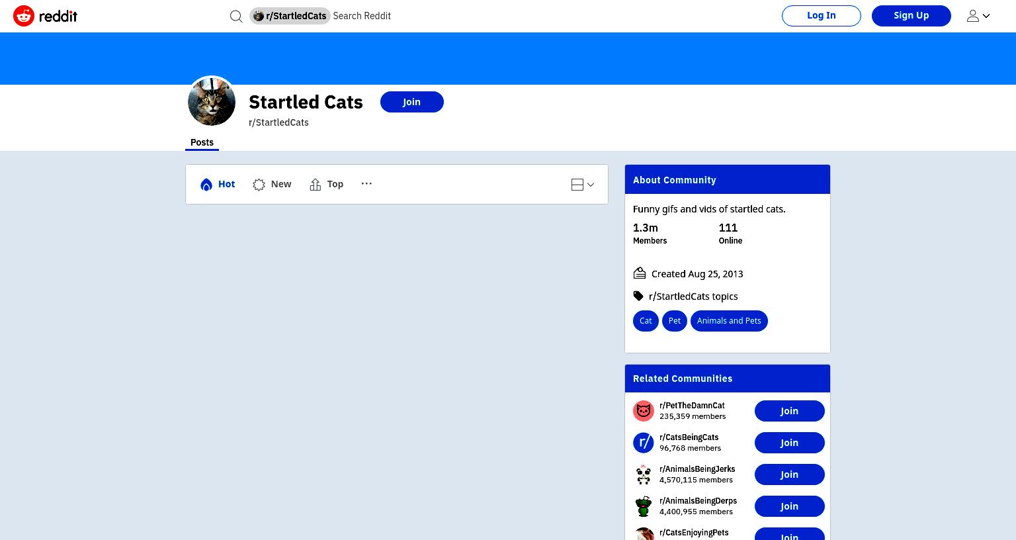Sort posts by New

(272, 185)
